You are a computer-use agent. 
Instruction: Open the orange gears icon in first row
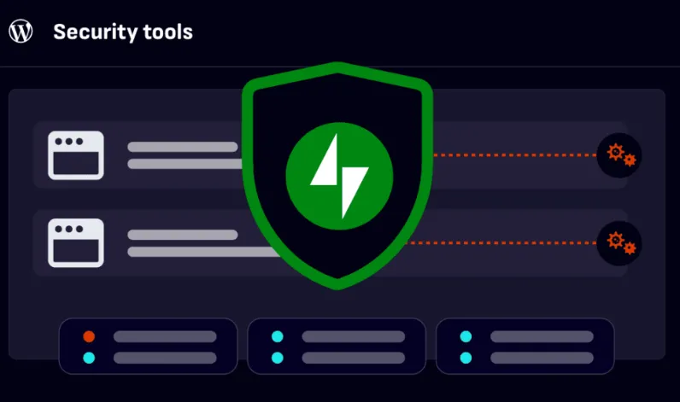pyautogui.click(x=620, y=155)
